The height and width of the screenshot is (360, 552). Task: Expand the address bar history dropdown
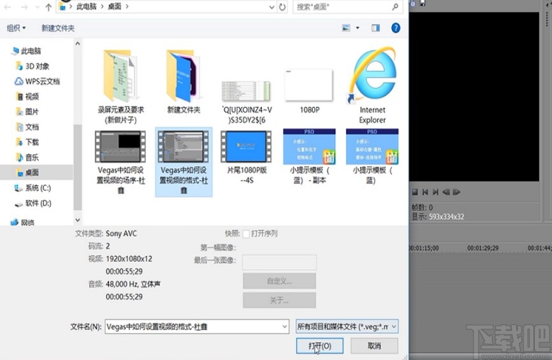click(x=272, y=7)
